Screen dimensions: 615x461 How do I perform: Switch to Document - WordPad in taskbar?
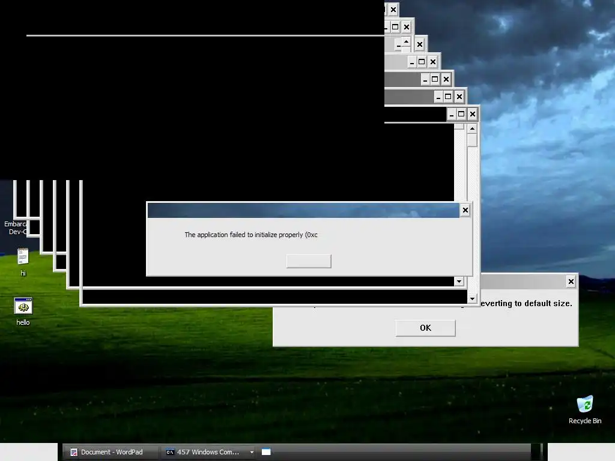[x=111, y=452]
